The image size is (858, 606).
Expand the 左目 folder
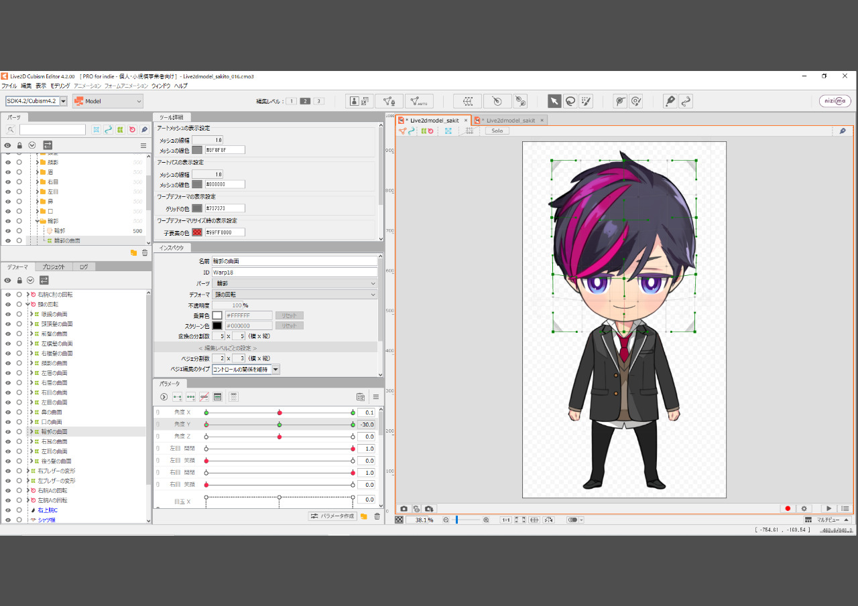[x=37, y=192]
